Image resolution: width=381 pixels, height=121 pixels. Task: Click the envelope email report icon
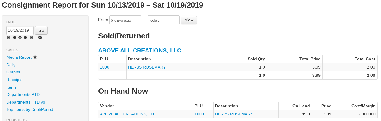tap(40, 38)
